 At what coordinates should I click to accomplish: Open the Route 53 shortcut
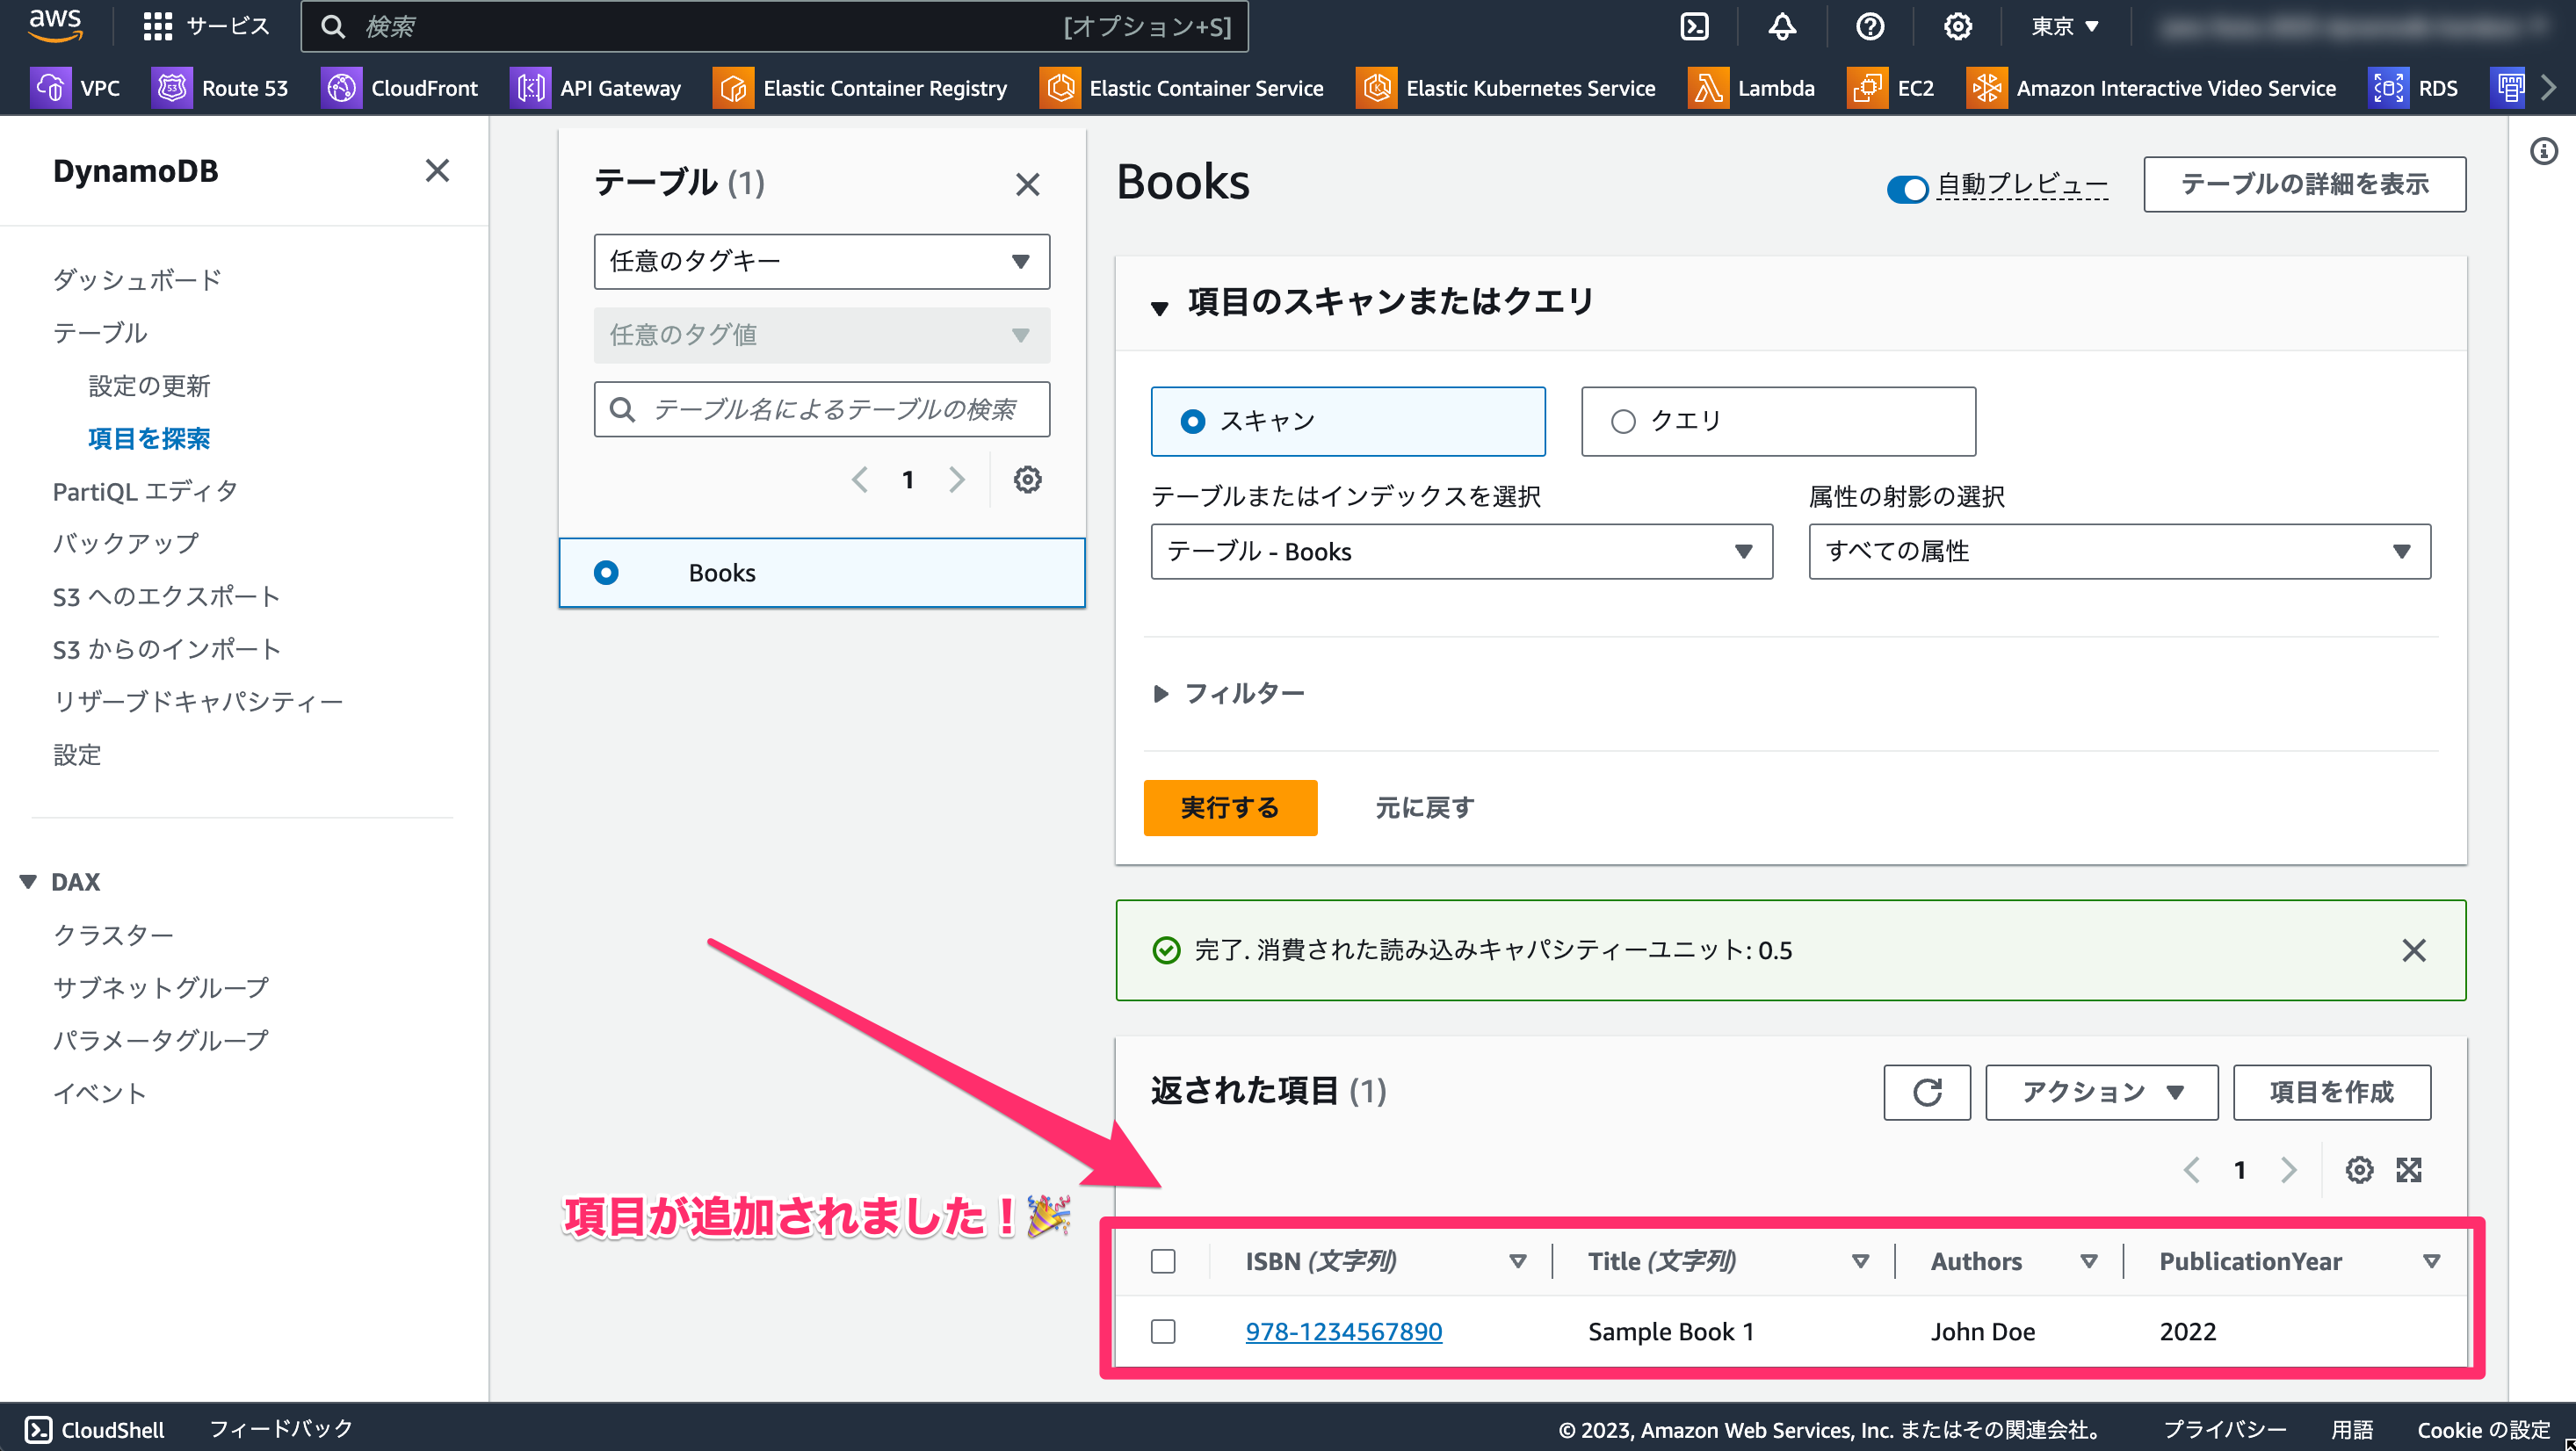point(220,88)
